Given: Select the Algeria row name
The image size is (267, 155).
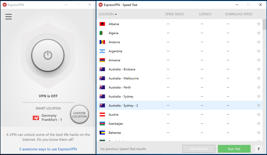Looking at the screenshot, I should tap(113, 33).
